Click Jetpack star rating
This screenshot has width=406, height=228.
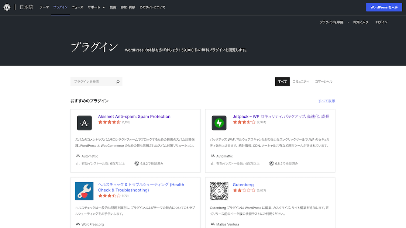click(244, 122)
